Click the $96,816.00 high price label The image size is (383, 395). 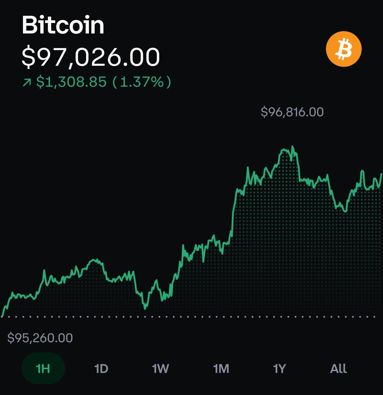click(292, 112)
